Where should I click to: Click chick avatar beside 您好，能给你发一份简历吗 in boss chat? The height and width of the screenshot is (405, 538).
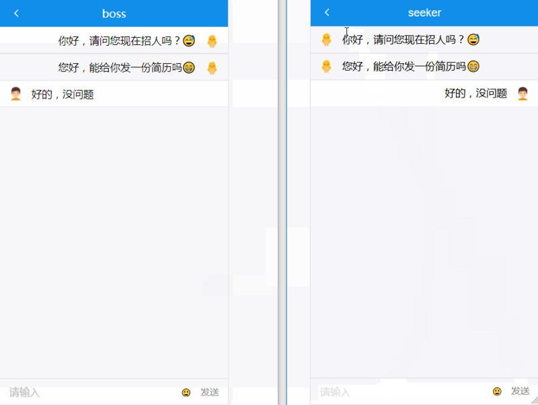tap(212, 68)
